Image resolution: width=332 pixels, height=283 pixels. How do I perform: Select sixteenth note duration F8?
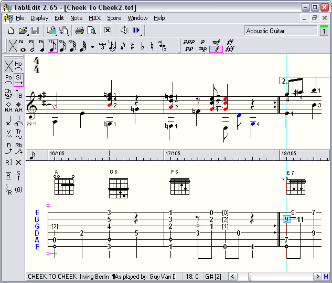(62, 46)
